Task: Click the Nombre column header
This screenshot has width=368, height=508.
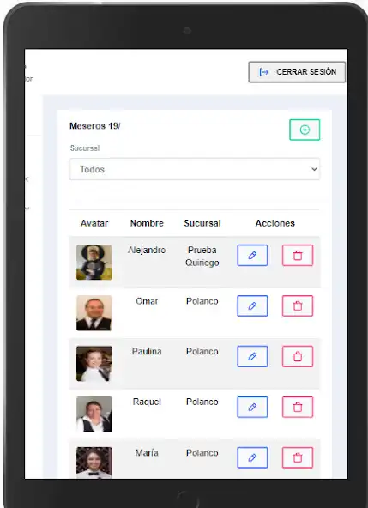Action: point(147,223)
